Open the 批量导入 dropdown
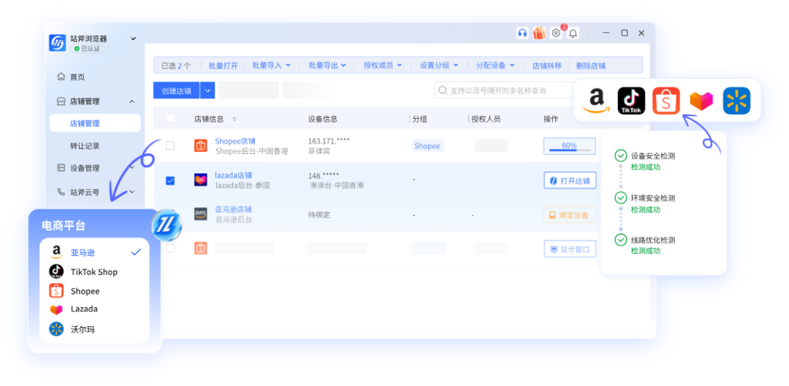This screenshot has height=386, width=789. tap(272, 66)
